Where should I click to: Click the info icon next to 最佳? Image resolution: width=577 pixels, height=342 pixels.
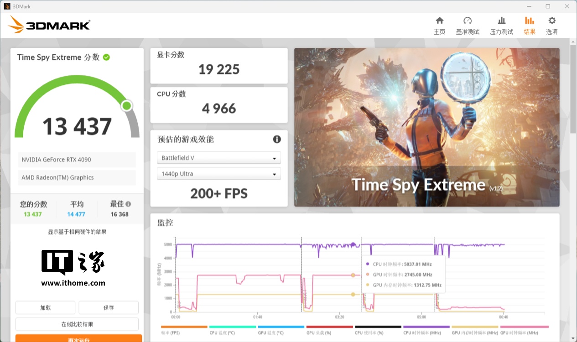[x=128, y=204]
